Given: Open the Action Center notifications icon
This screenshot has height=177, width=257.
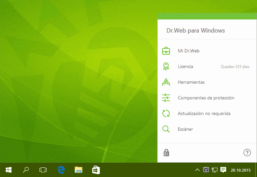Looking at the screenshot, I should pyautogui.click(x=223, y=170).
